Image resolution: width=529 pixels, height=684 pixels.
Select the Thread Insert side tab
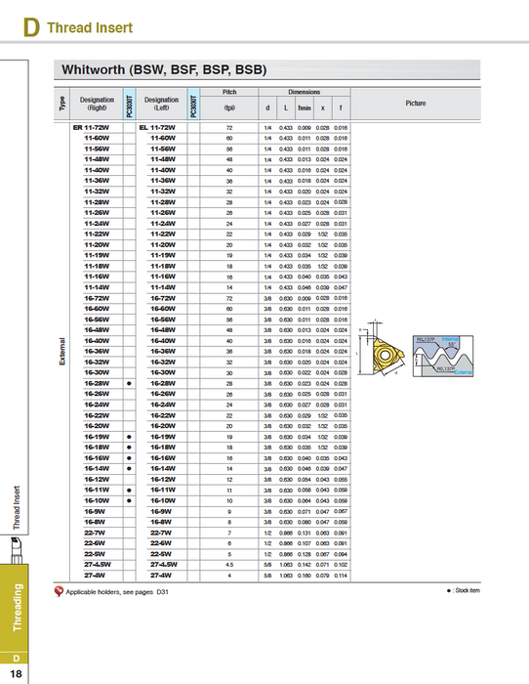(x=17, y=508)
